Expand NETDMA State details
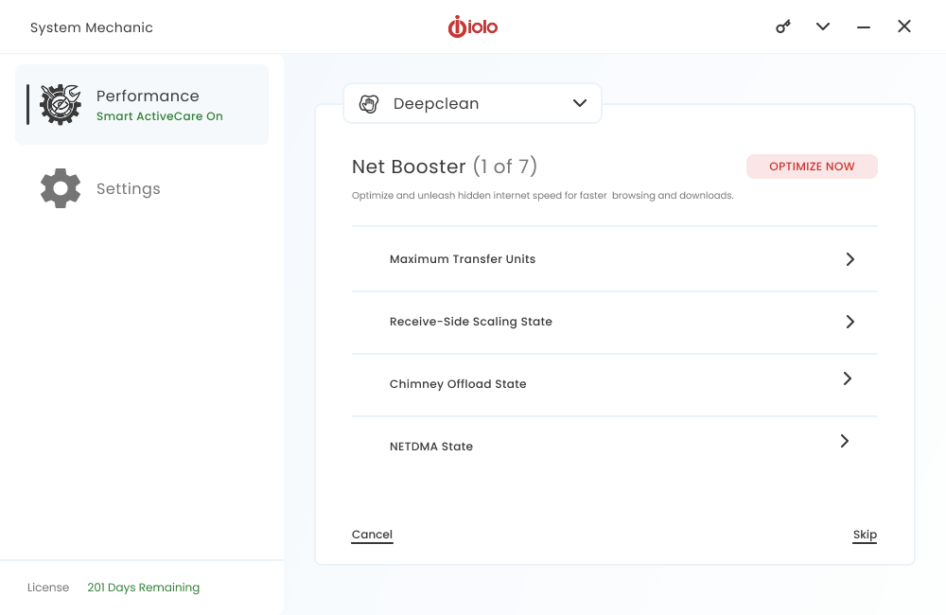 (845, 441)
